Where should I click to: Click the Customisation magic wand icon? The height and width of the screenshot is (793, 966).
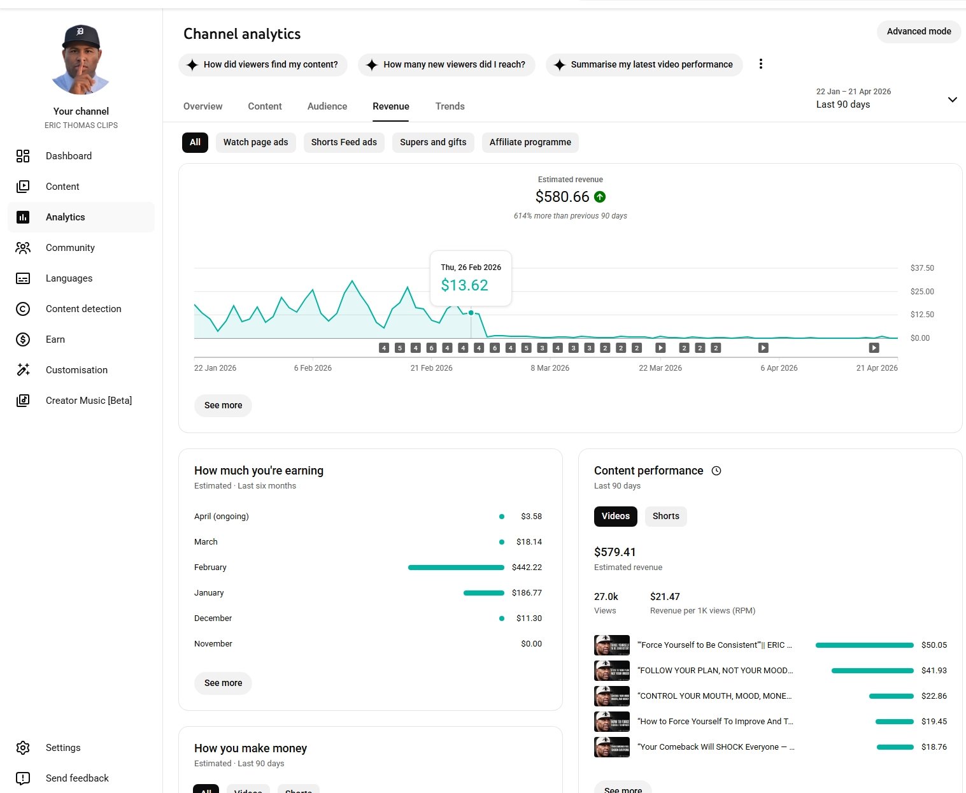click(x=23, y=370)
